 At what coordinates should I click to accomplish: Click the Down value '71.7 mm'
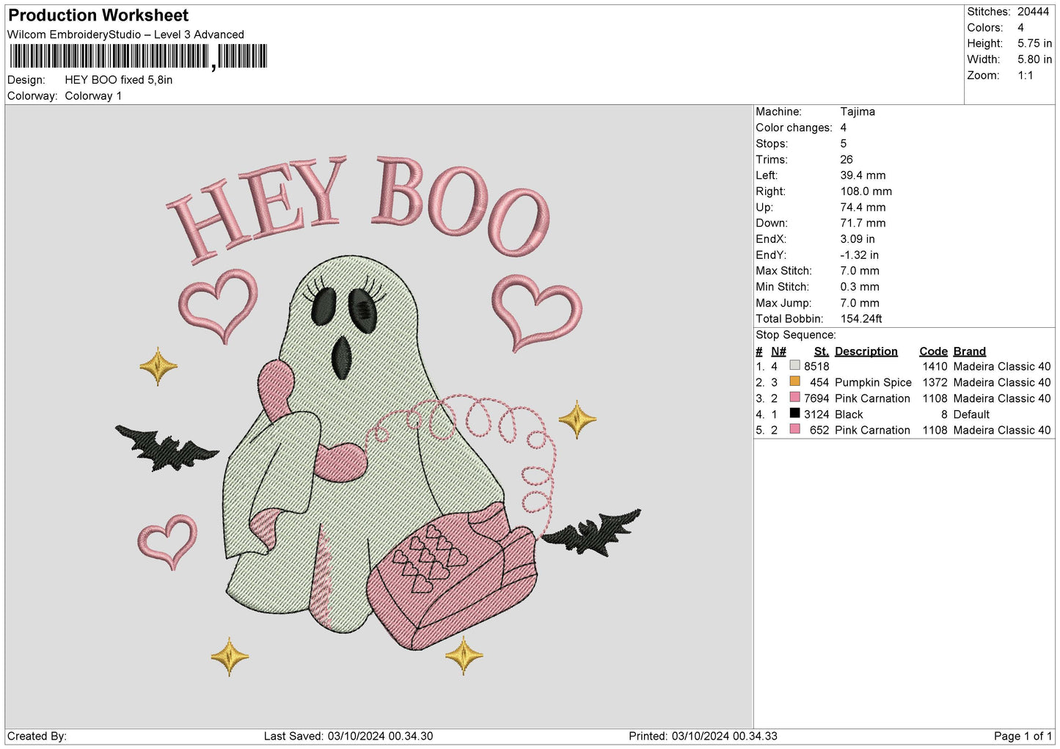[863, 223]
